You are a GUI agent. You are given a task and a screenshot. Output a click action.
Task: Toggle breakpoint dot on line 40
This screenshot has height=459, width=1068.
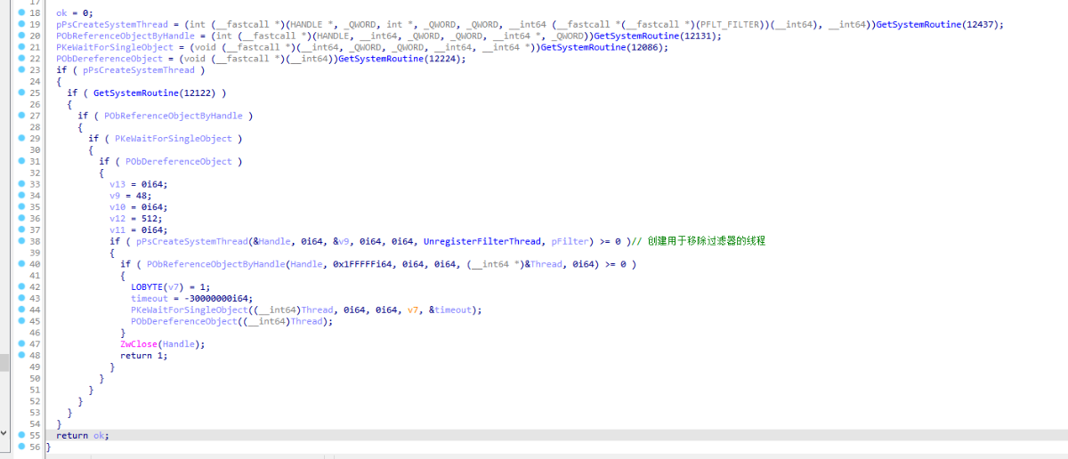click(x=21, y=264)
